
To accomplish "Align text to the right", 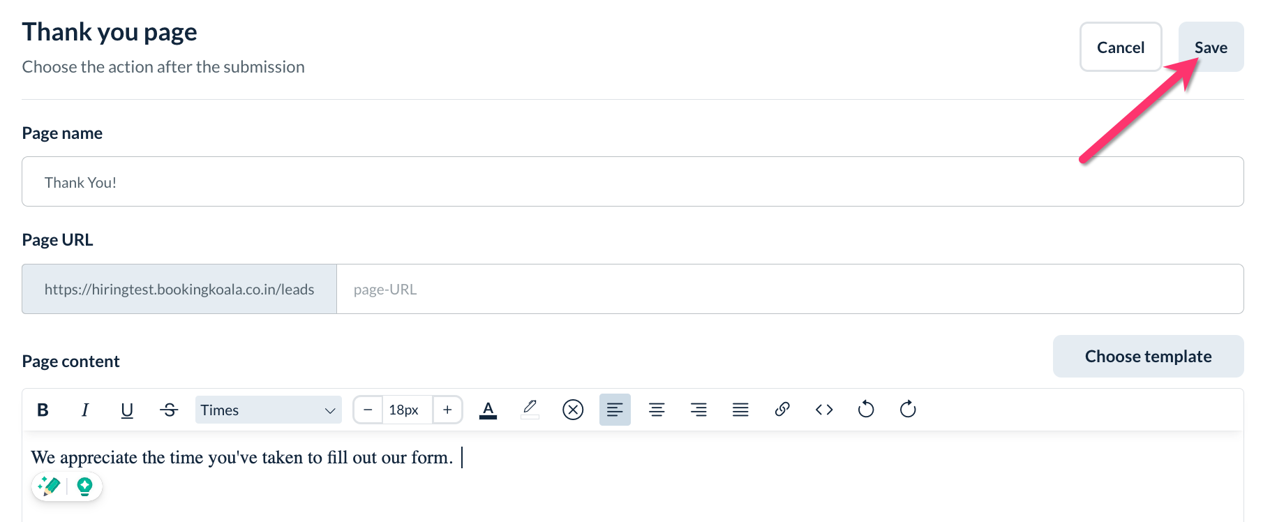I will [x=698, y=410].
